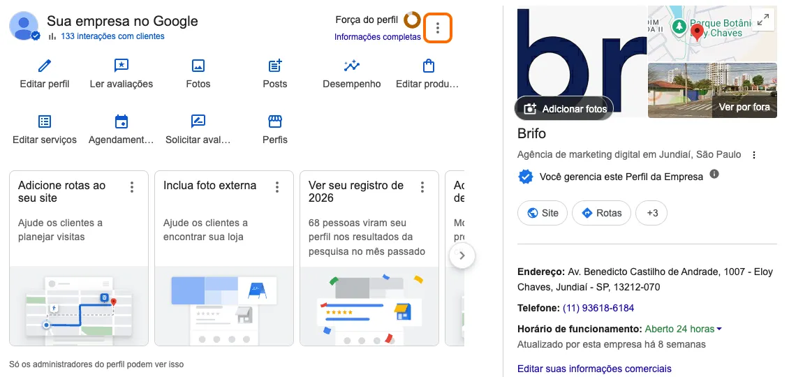Open the Ver por fora street view
Screen dimensions: 789x377
pyautogui.click(x=744, y=107)
